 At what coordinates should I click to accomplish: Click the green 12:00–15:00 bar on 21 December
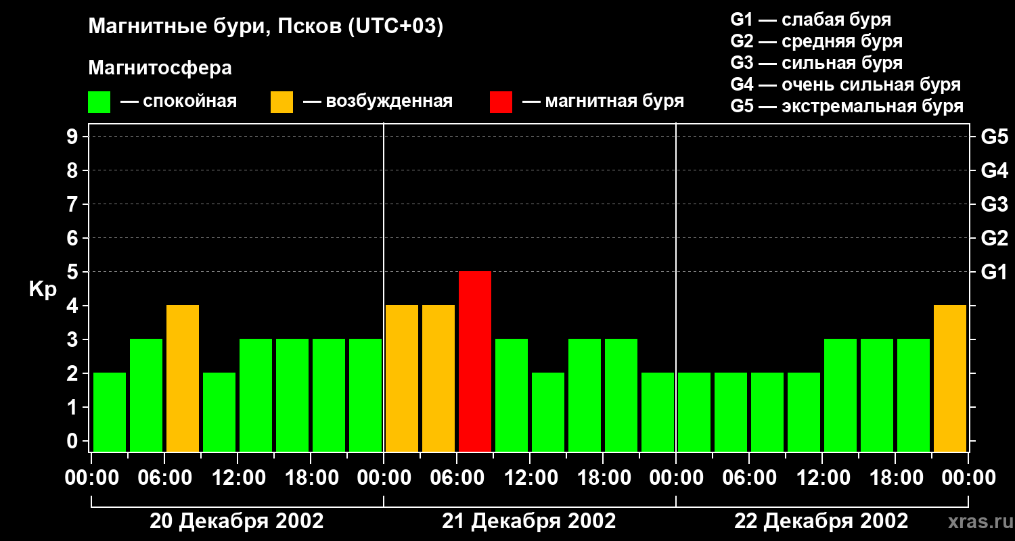[x=548, y=412]
